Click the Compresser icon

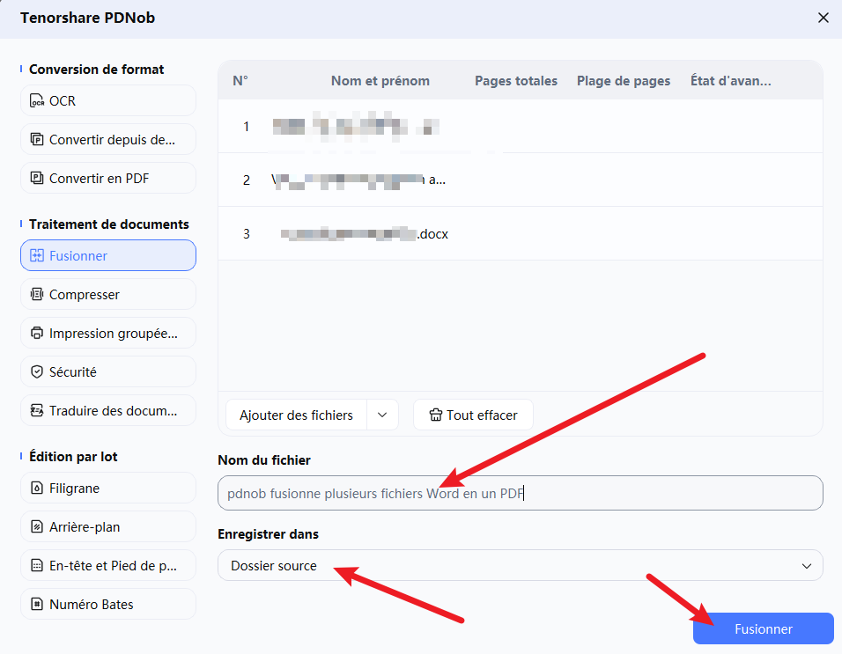tap(37, 294)
